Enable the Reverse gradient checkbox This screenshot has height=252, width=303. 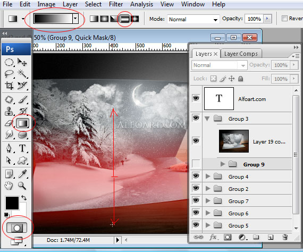(284, 19)
